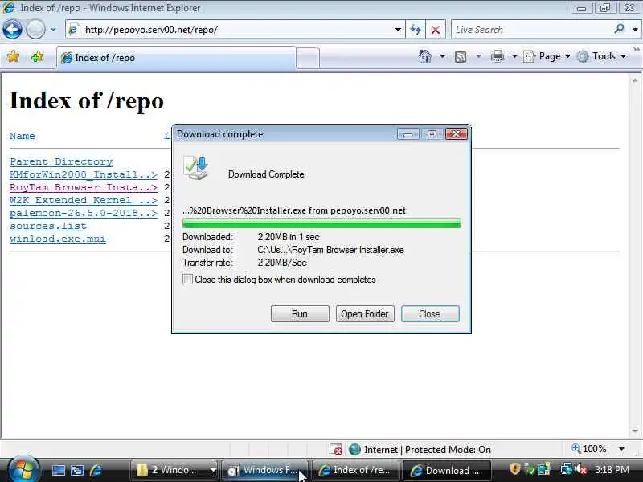Click the Home icon in toolbar
This screenshot has height=482, width=643.
pyautogui.click(x=425, y=56)
